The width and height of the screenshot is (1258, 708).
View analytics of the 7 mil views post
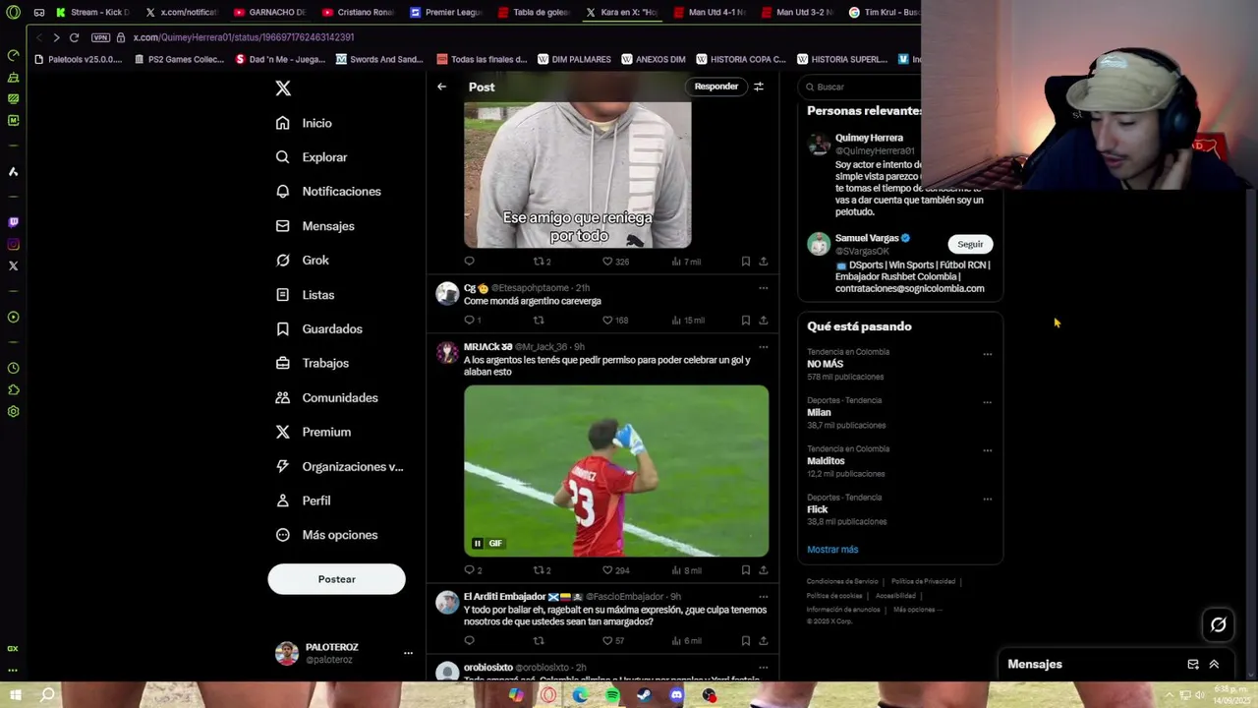[686, 262]
